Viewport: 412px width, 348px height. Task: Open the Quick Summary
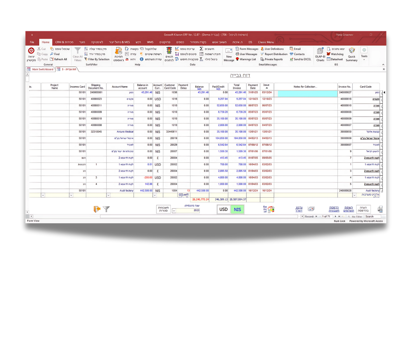click(352, 54)
